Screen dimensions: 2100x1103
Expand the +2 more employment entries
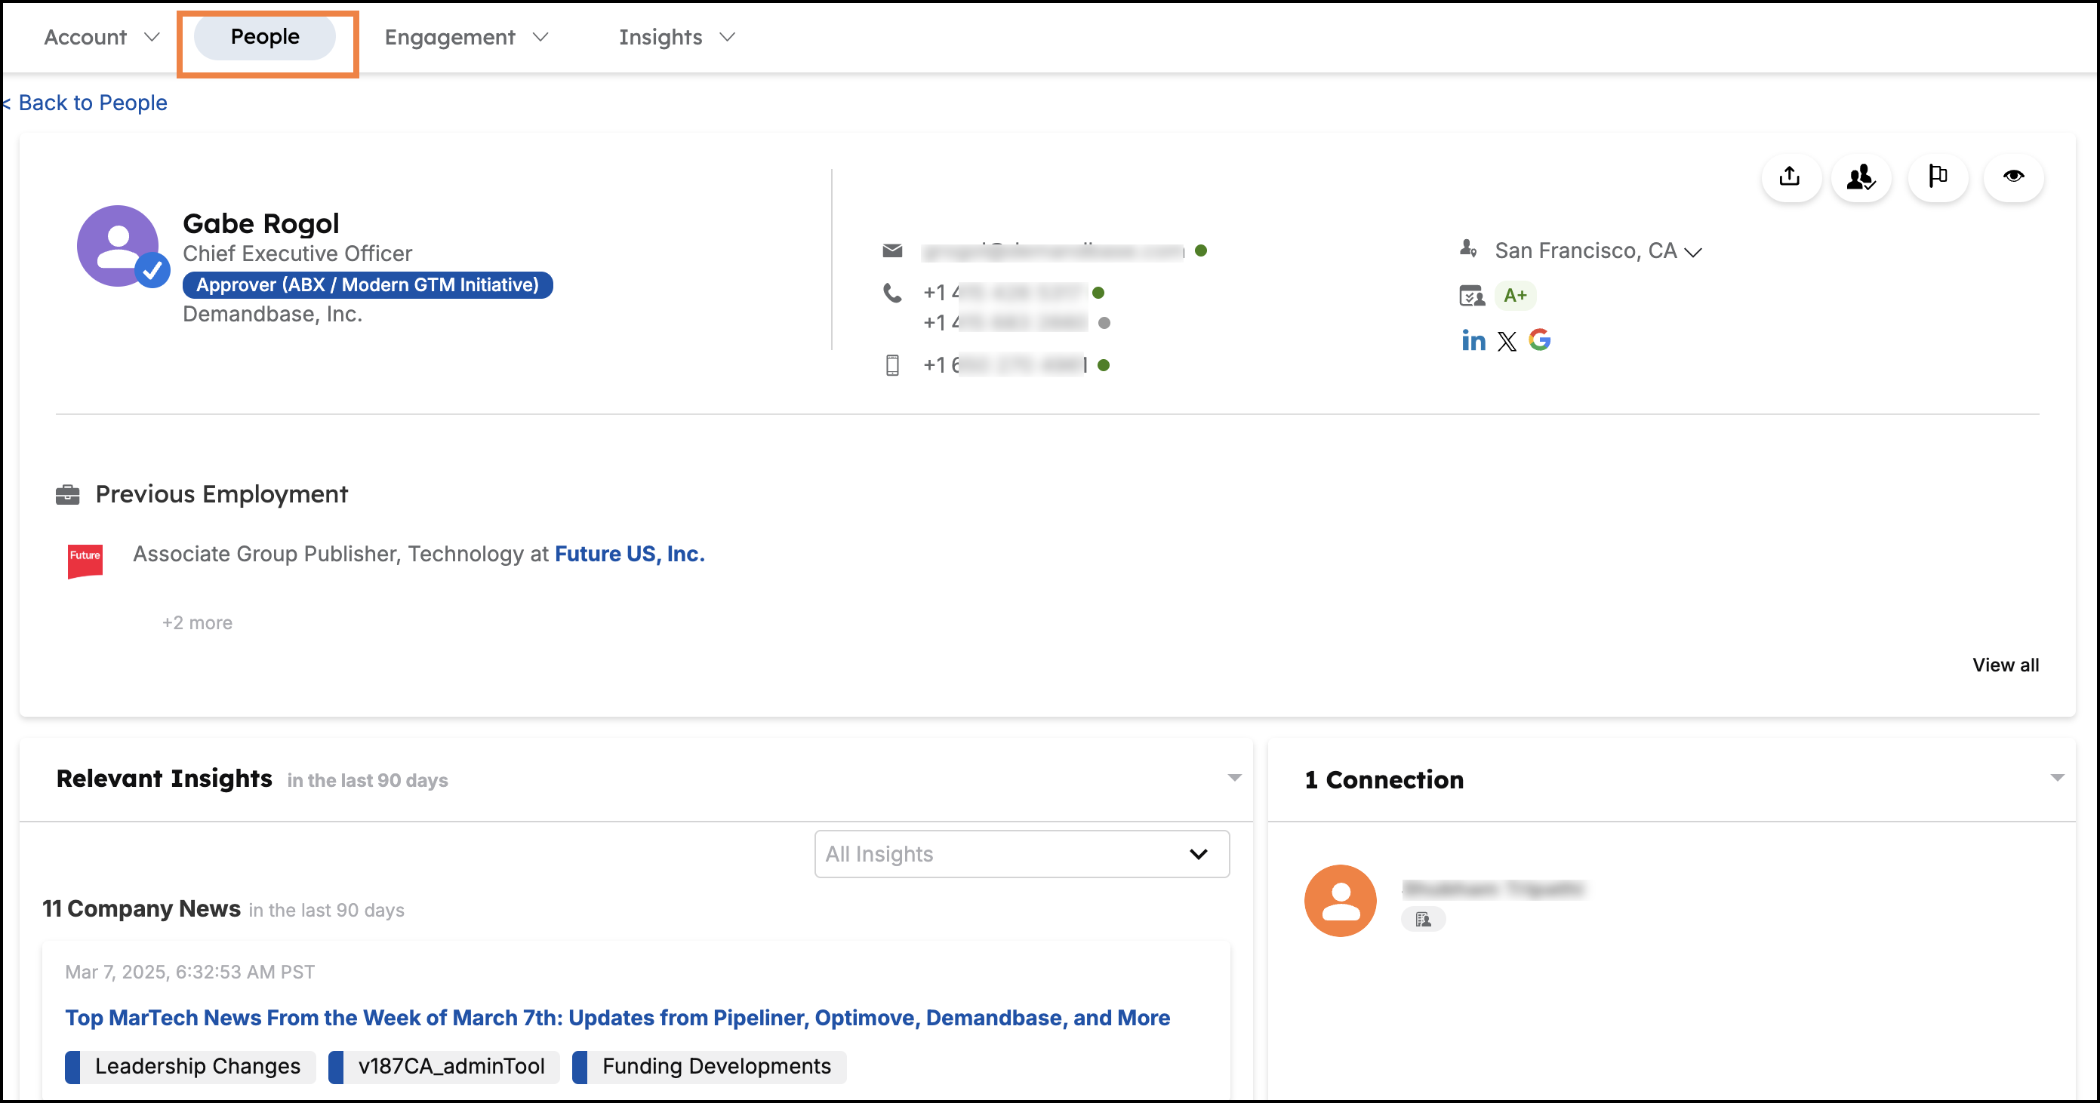coord(197,623)
